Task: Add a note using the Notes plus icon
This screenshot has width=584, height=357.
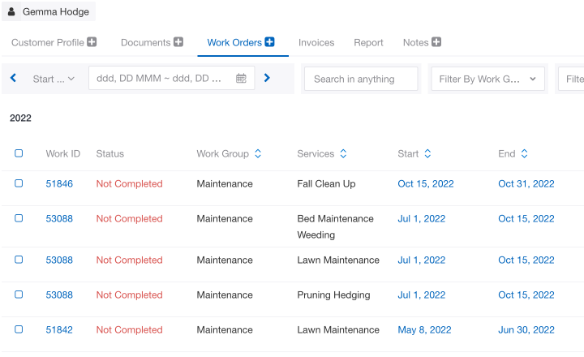Action: coord(436,42)
